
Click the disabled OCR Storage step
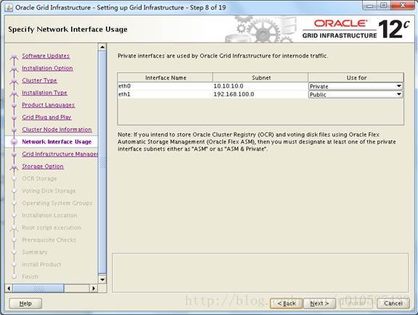(39, 179)
